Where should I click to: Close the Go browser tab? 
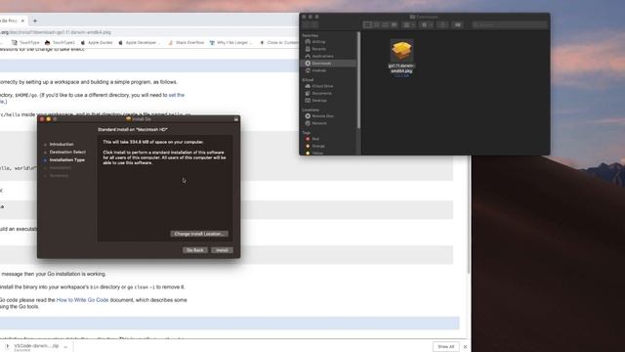pyautogui.click(x=22, y=21)
